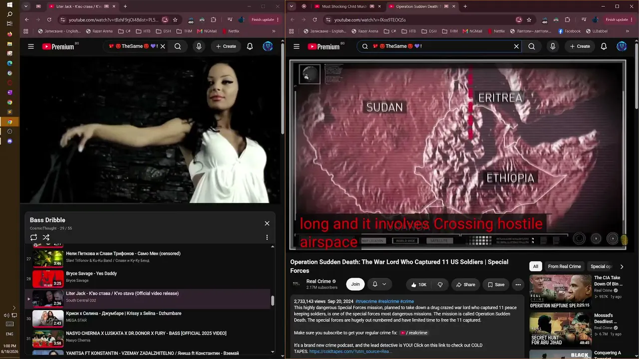
Task: Select the From Real Crime chip
Action: tap(565, 266)
